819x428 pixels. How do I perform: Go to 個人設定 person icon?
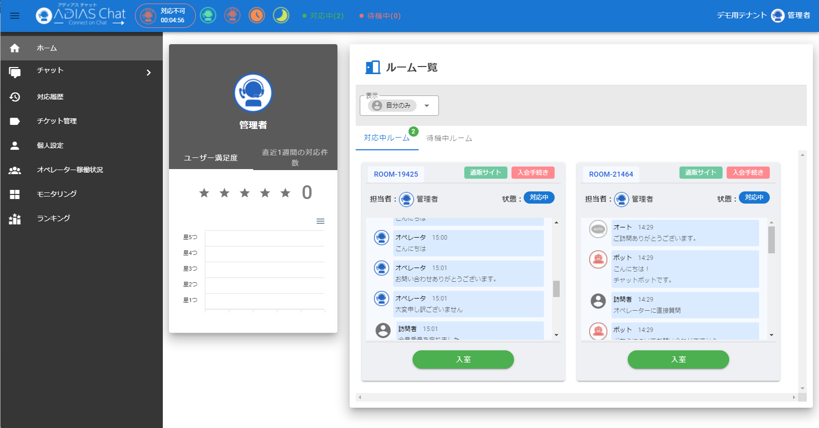(x=15, y=146)
